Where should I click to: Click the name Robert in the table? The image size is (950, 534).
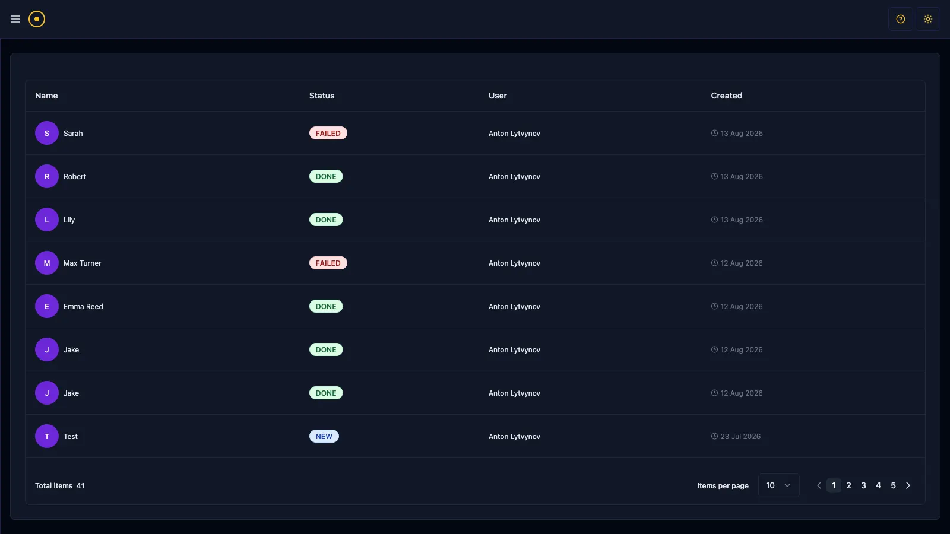pos(75,176)
